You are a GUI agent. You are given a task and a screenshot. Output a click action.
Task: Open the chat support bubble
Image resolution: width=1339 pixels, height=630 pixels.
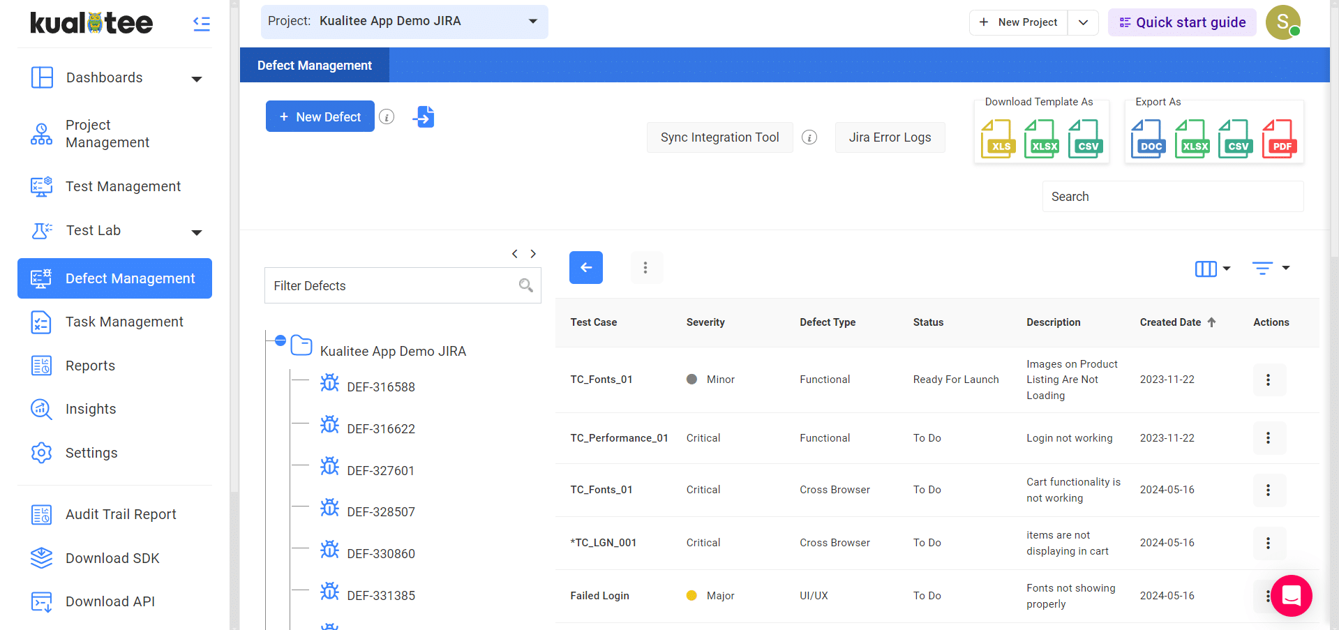pyautogui.click(x=1291, y=595)
